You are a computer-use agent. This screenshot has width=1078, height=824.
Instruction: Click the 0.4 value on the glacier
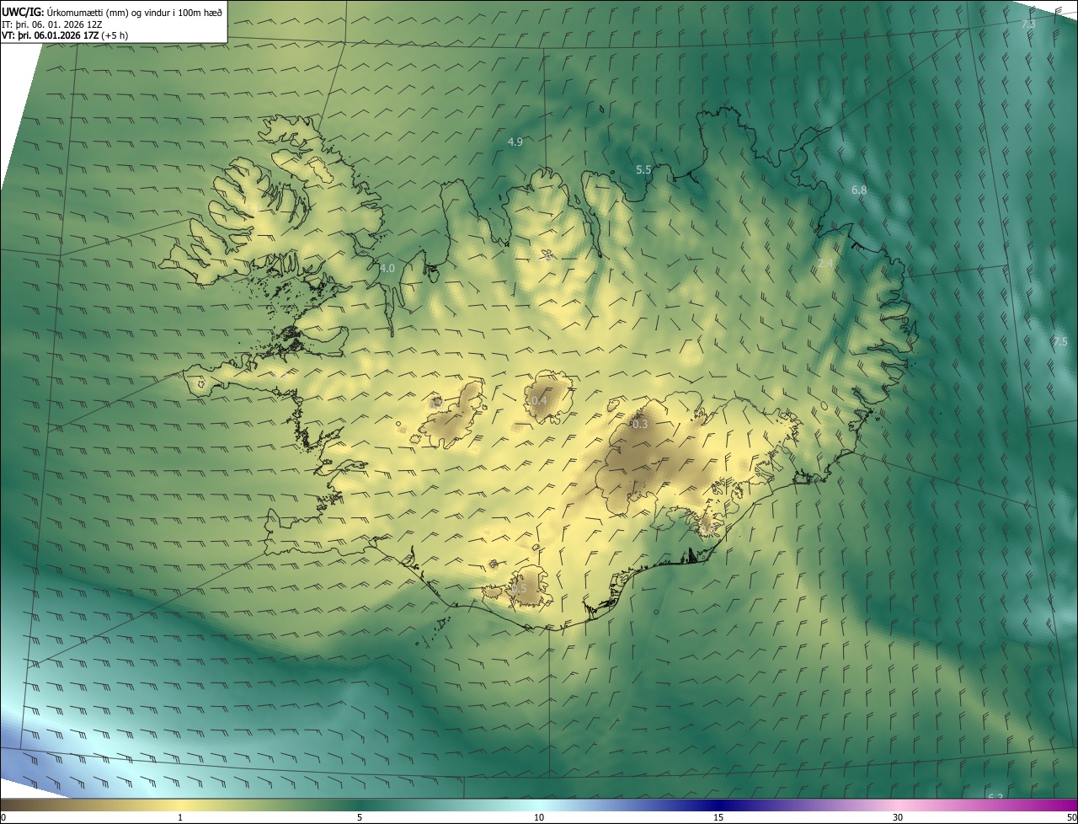click(x=539, y=400)
